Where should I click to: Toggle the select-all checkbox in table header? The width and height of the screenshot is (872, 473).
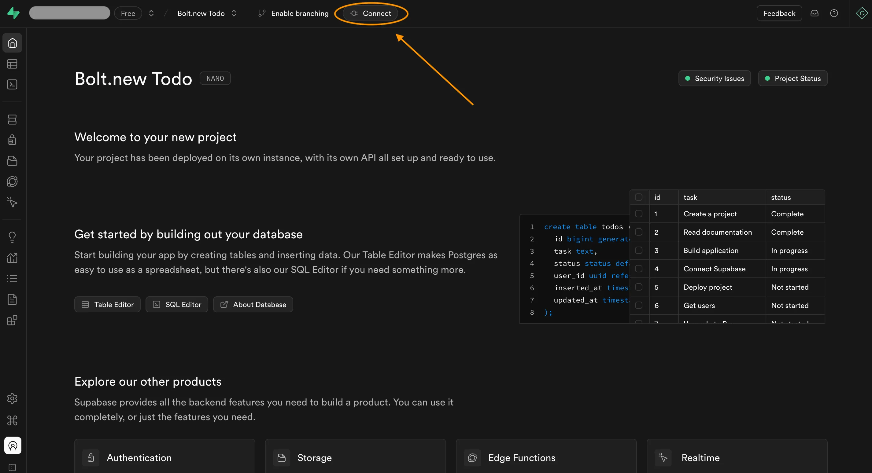click(638, 197)
